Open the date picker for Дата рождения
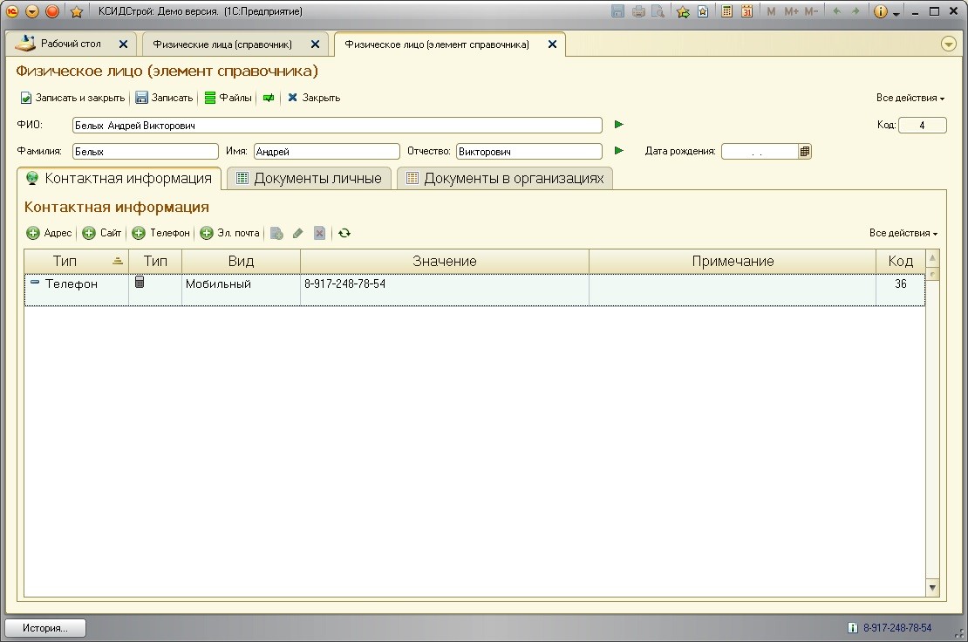The height and width of the screenshot is (642, 968). pyautogui.click(x=804, y=151)
